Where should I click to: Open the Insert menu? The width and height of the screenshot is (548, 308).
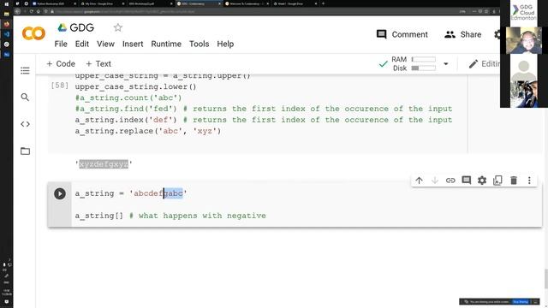tap(133, 44)
